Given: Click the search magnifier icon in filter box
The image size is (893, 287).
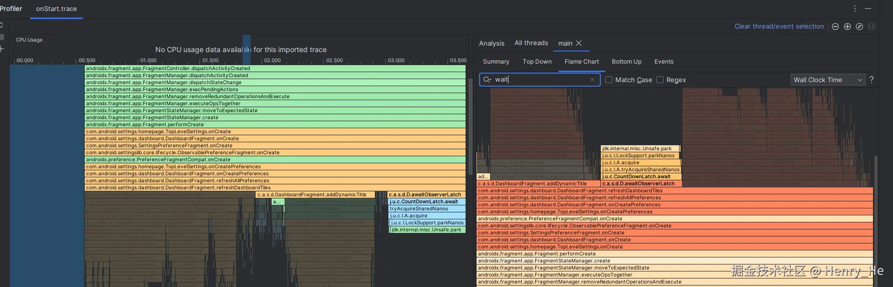Looking at the screenshot, I should pos(487,80).
